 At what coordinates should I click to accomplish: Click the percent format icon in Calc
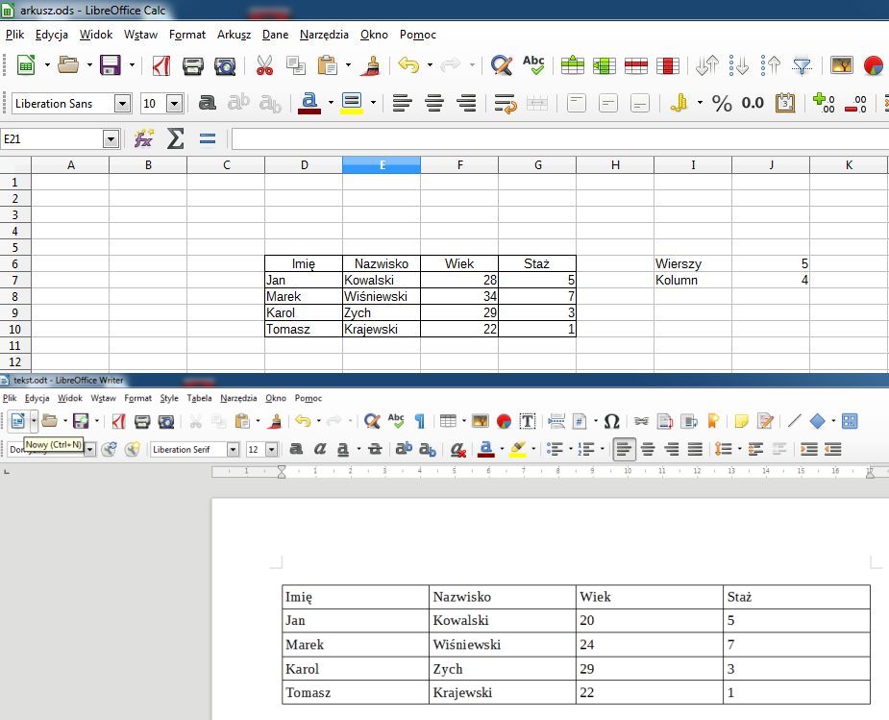[722, 104]
